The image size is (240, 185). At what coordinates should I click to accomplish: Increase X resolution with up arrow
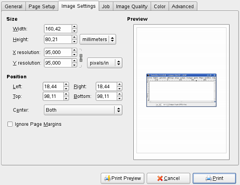(x=74, y=50)
